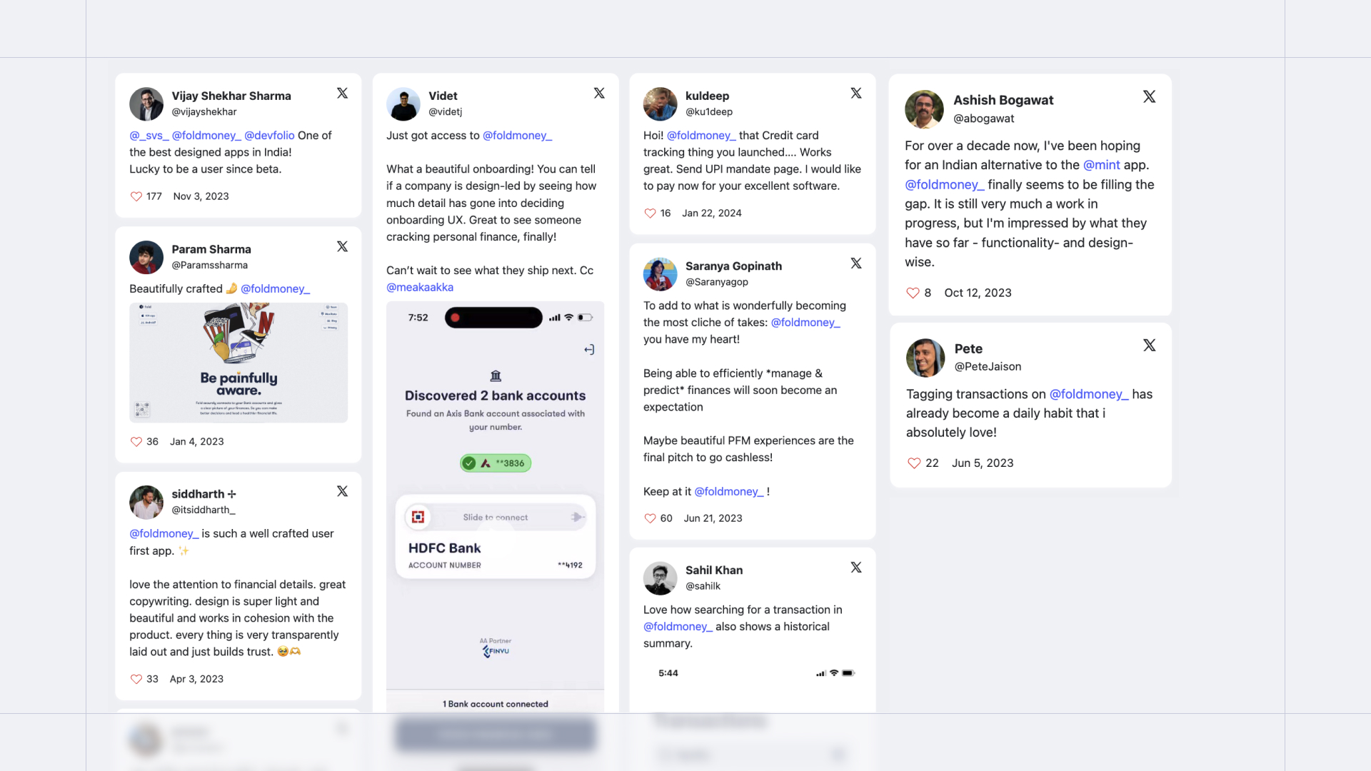Image resolution: width=1371 pixels, height=771 pixels.
Task: Click the handle '@itsiddharth_'
Action: point(204,510)
